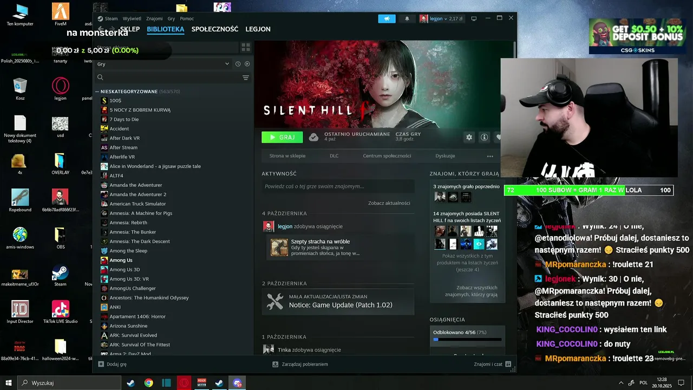The width and height of the screenshot is (693, 390).
Task: Click the Wyszukaj taskbar search box
Action: [x=69, y=383]
